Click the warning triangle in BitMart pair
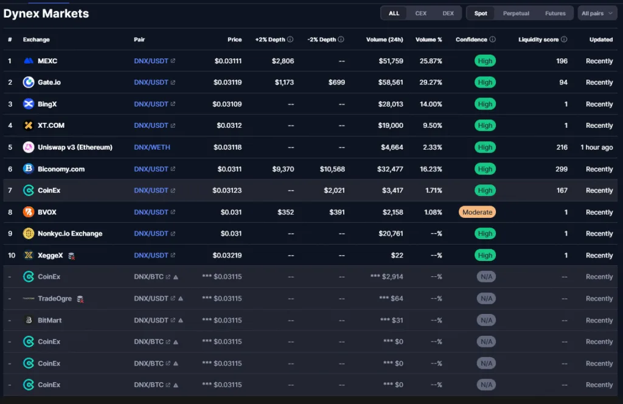This screenshot has height=404, width=623. pyautogui.click(x=181, y=320)
